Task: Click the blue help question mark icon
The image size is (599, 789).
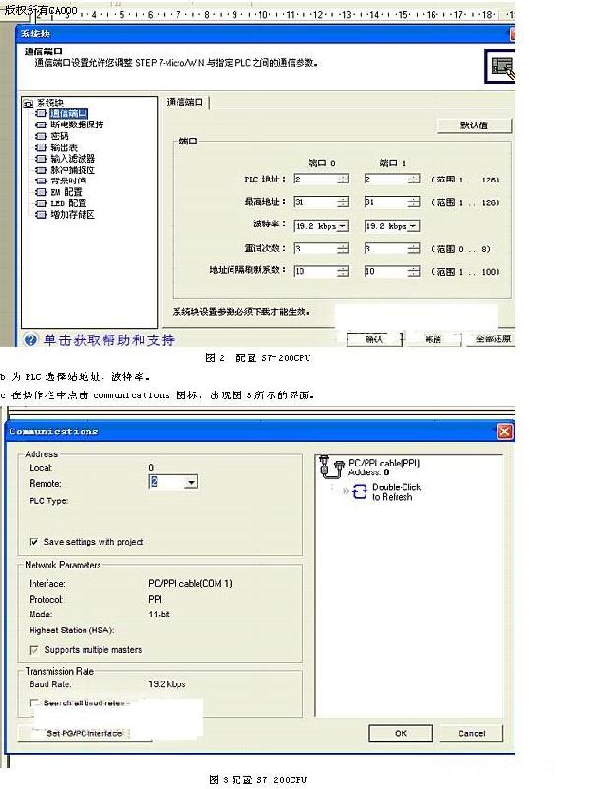Action: click(x=31, y=340)
